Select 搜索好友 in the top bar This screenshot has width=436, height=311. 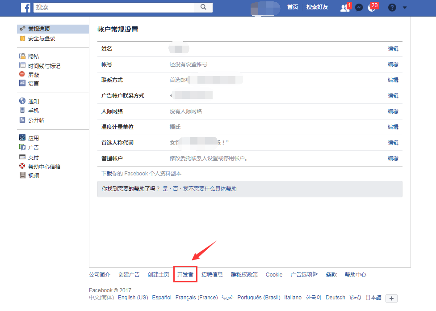pos(317,7)
